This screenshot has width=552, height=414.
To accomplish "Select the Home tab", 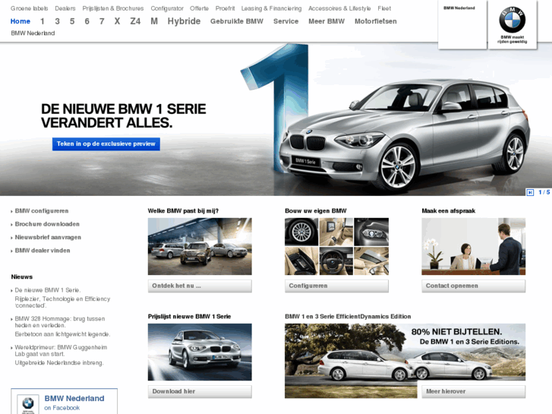I will pyautogui.click(x=21, y=21).
